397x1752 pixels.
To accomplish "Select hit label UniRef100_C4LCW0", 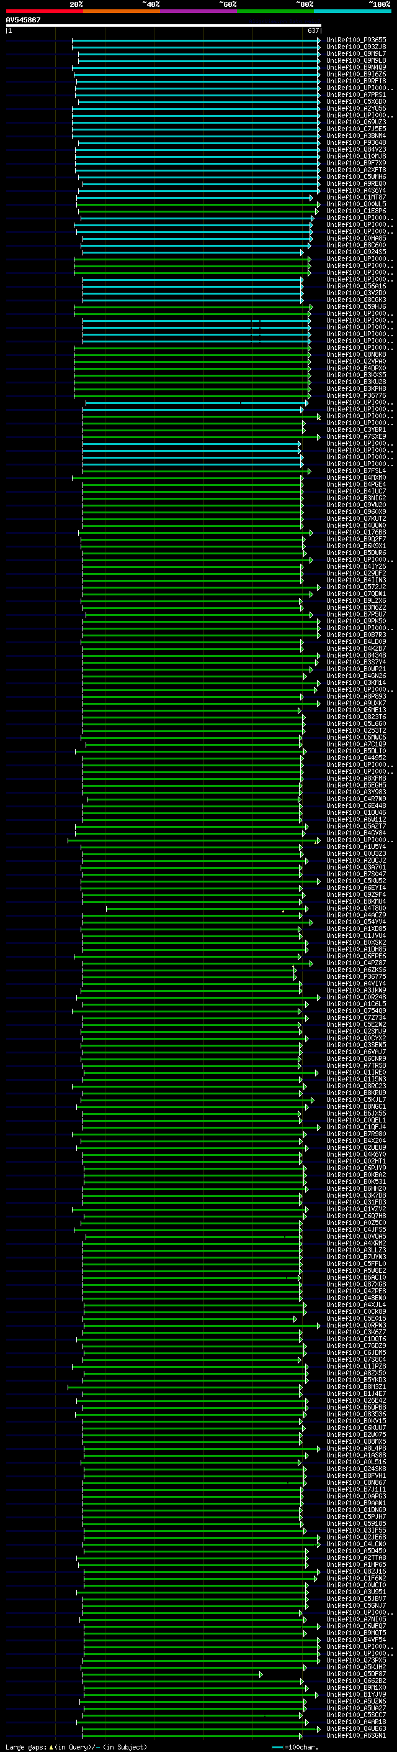I will (356, 1544).
